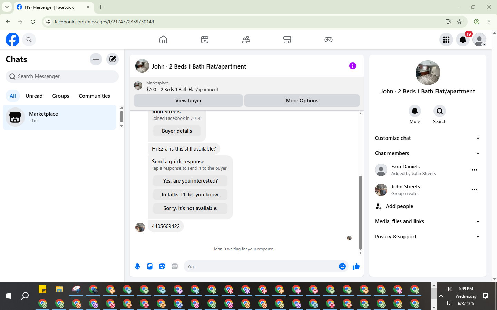Open the tab search dropdown arrow
Screen dimensions: 497x310
pos(7,7)
